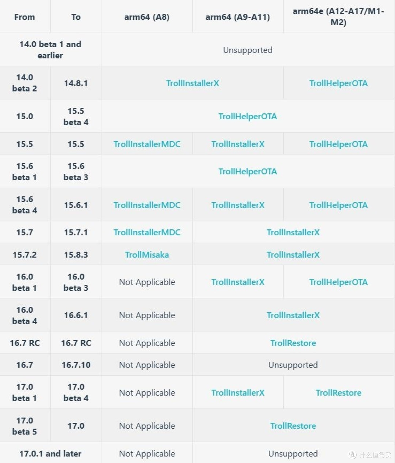The image size is (395, 463).
Task: Click TrollInstallerX link in the 15.5 row
Action: pos(238,144)
